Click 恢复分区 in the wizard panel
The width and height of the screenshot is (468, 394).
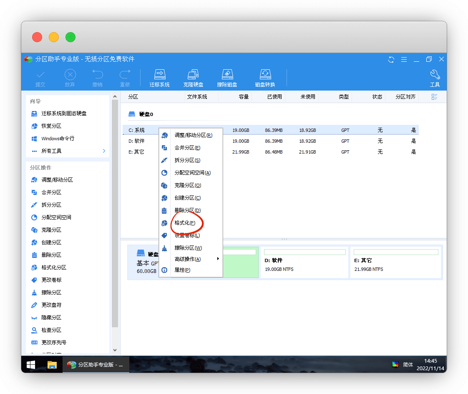[x=51, y=126]
